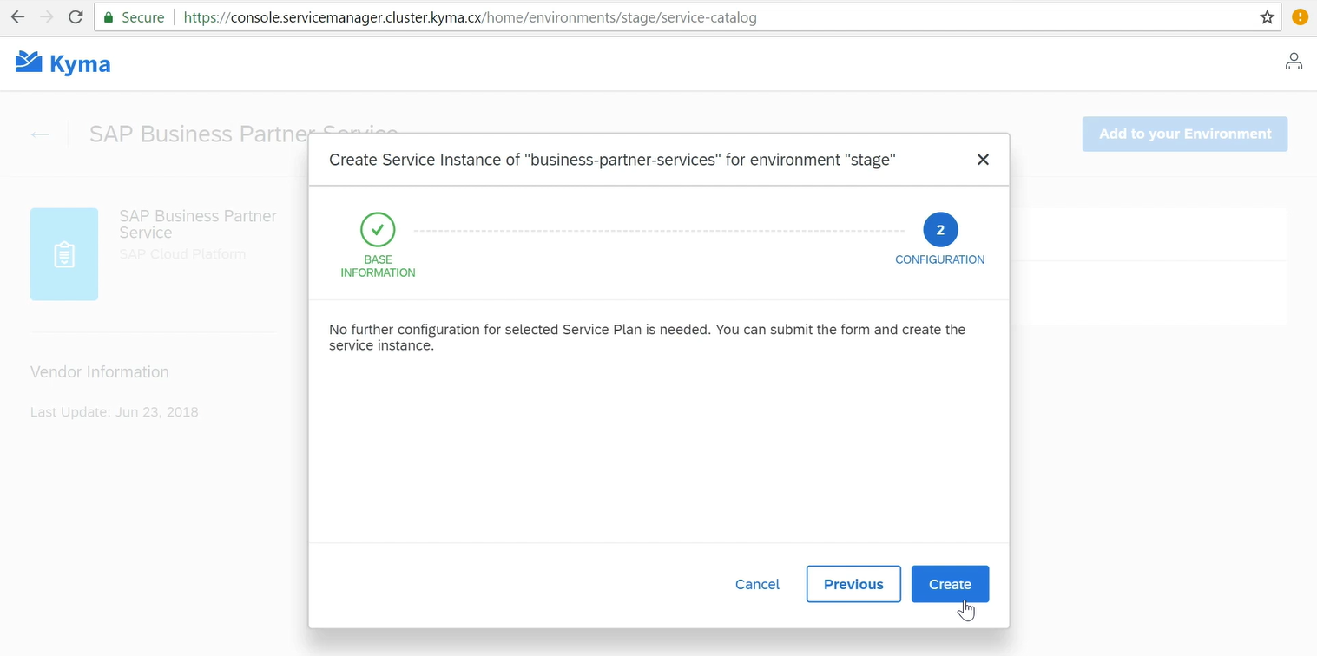Click the browser forward arrow

[x=47, y=17]
